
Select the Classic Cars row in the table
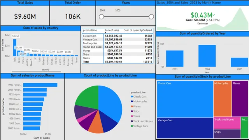pos(117,36)
